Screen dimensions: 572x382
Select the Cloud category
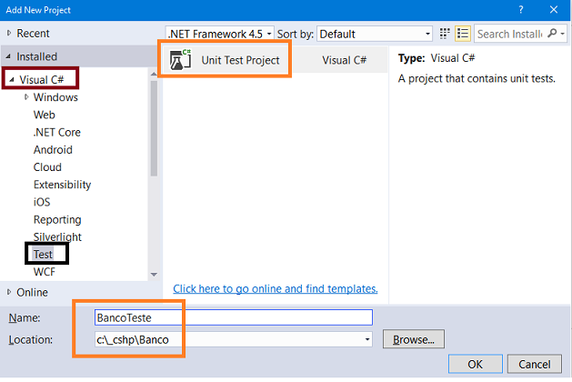(x=47, y=167)
